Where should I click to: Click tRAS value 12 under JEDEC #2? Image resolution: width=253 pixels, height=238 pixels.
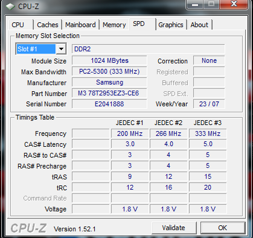(168, 176)
